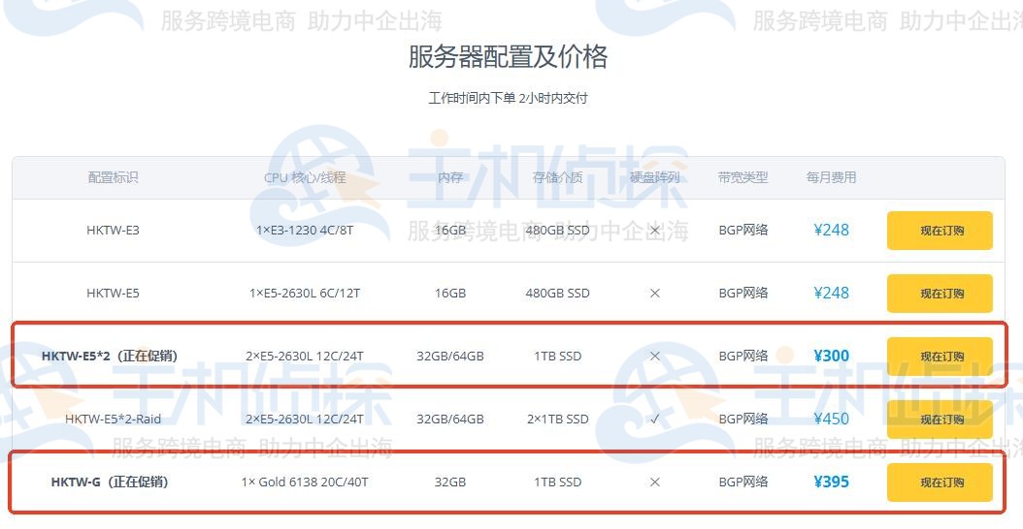Click the X icon in HKTW-E5*2 promotion row
This screenshot has width=1023, height=529.
click(654, 357)
